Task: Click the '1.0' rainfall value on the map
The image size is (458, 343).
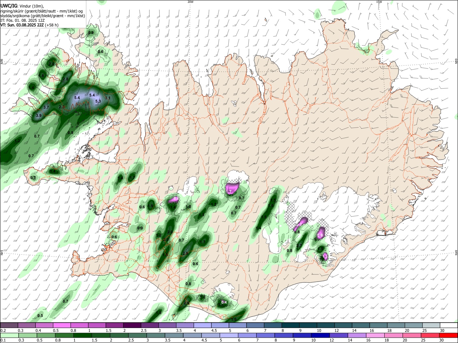Action: (188, 207)
